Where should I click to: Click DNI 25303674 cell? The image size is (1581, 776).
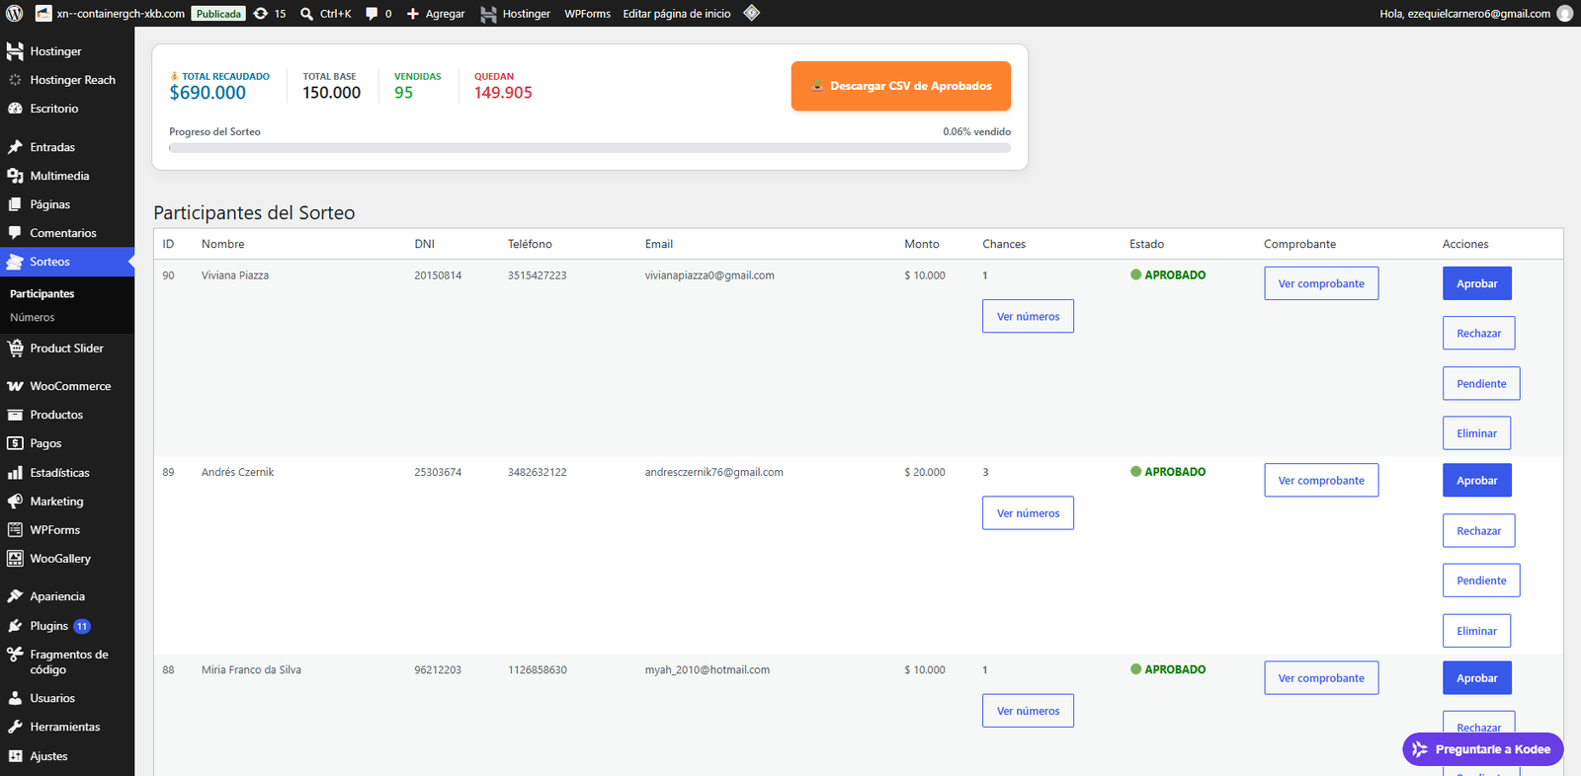(438, 472)
